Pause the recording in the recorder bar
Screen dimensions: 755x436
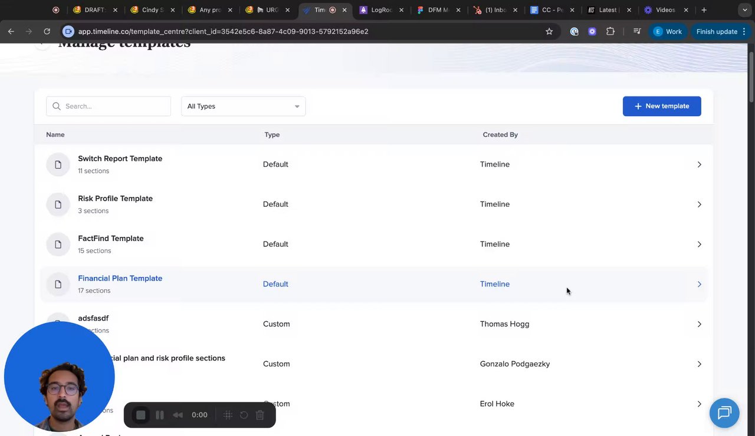tap(160, 415)
